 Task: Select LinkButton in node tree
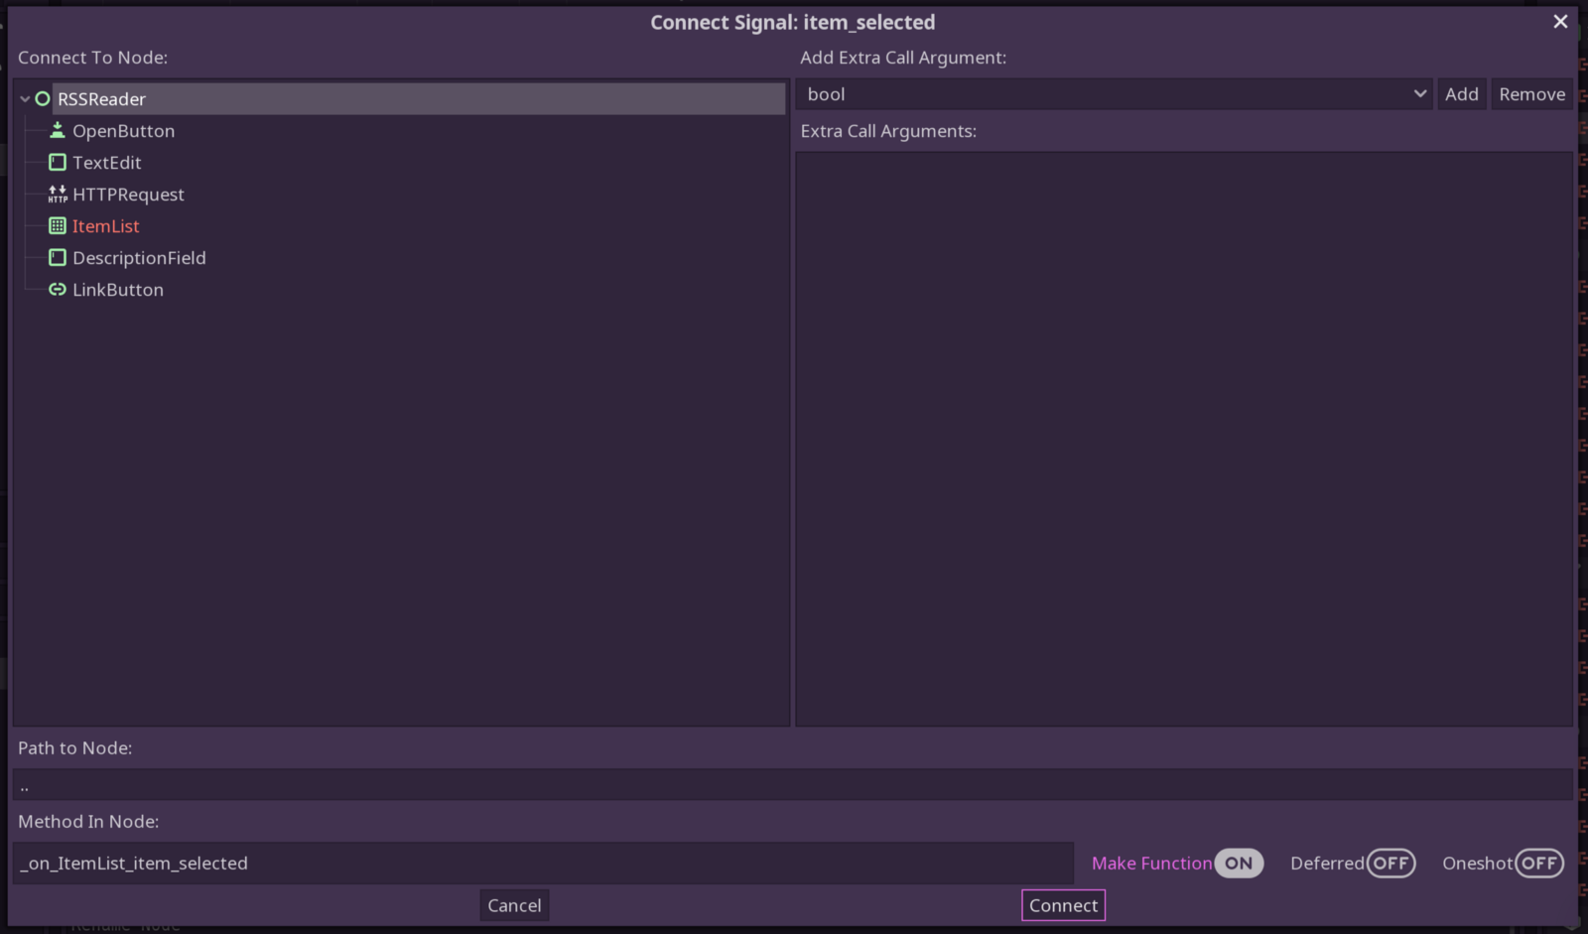[x=118, y=290]
